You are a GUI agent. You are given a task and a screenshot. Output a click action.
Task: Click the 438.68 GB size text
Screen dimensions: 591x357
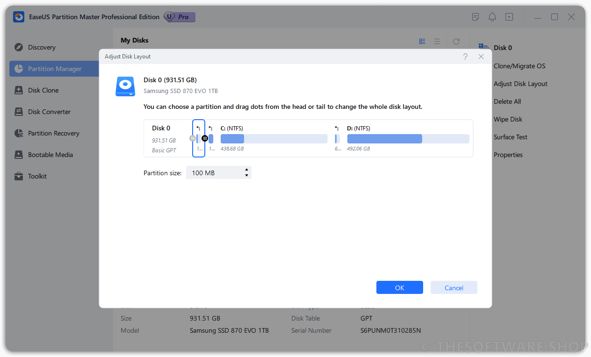coord(232,149)
